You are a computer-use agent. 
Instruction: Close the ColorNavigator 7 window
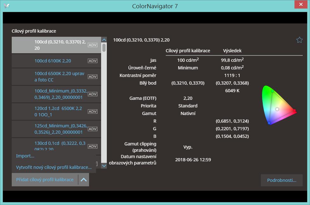pos(301,4)
